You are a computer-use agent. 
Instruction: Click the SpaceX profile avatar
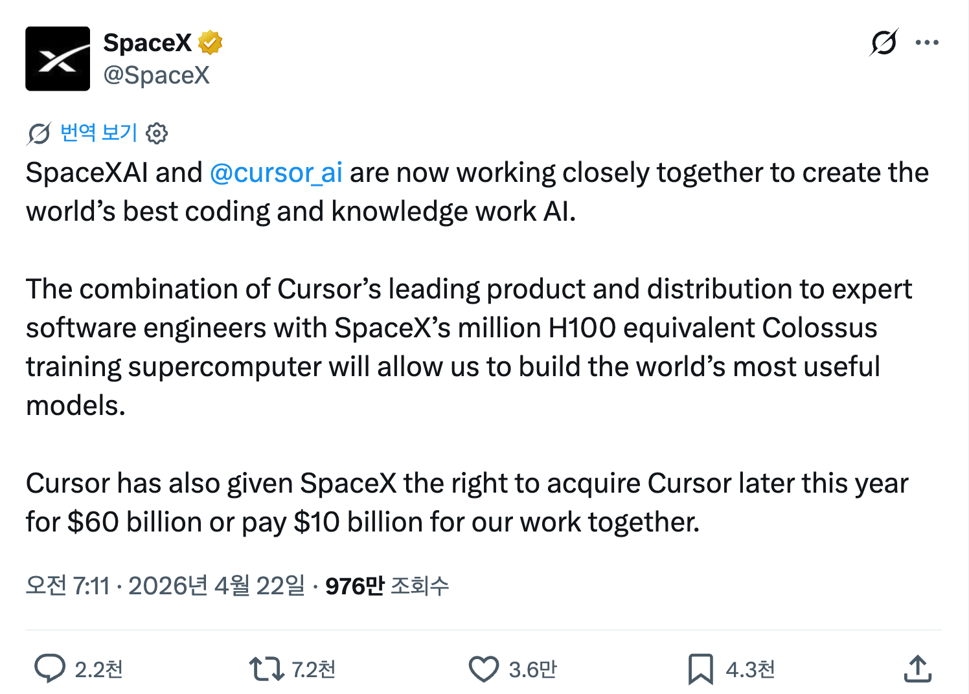coord(58,59)
